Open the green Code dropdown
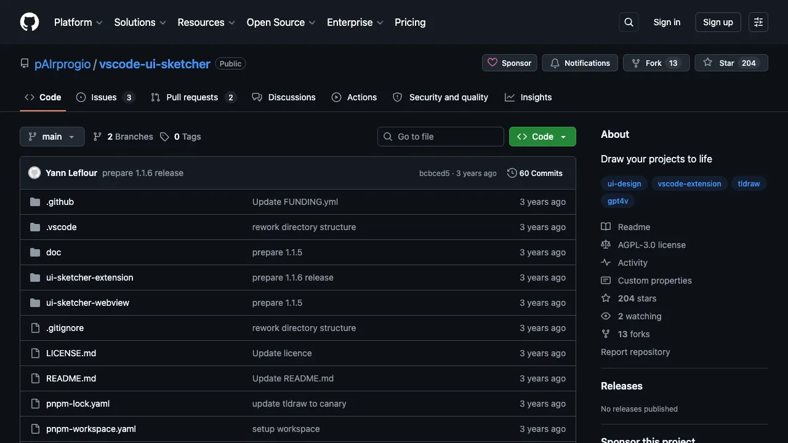This screenshot has height=443, width=788. point(542,137)
